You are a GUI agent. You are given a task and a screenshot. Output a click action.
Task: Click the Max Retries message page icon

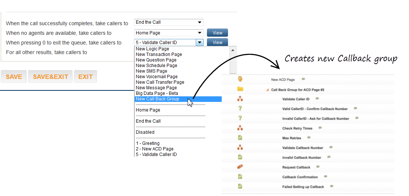pyautogui.click(x=240, y=138)
